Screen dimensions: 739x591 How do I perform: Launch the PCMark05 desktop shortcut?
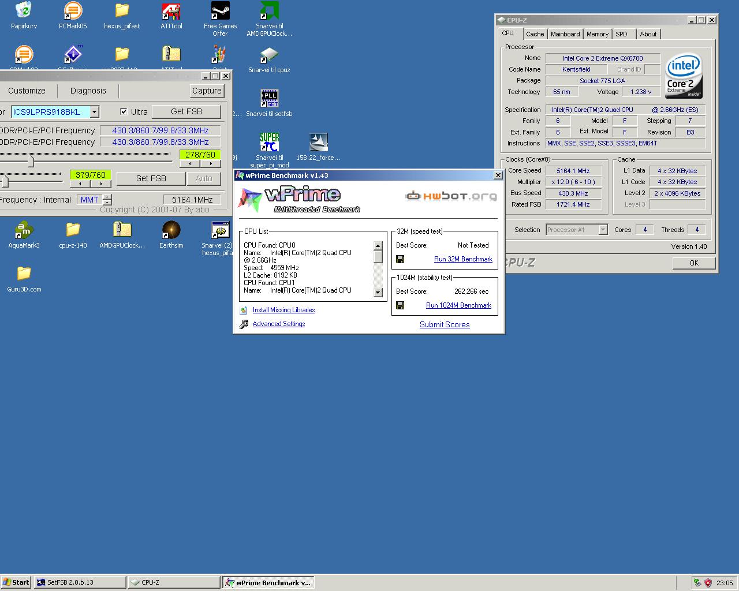[x=73, y=11]
